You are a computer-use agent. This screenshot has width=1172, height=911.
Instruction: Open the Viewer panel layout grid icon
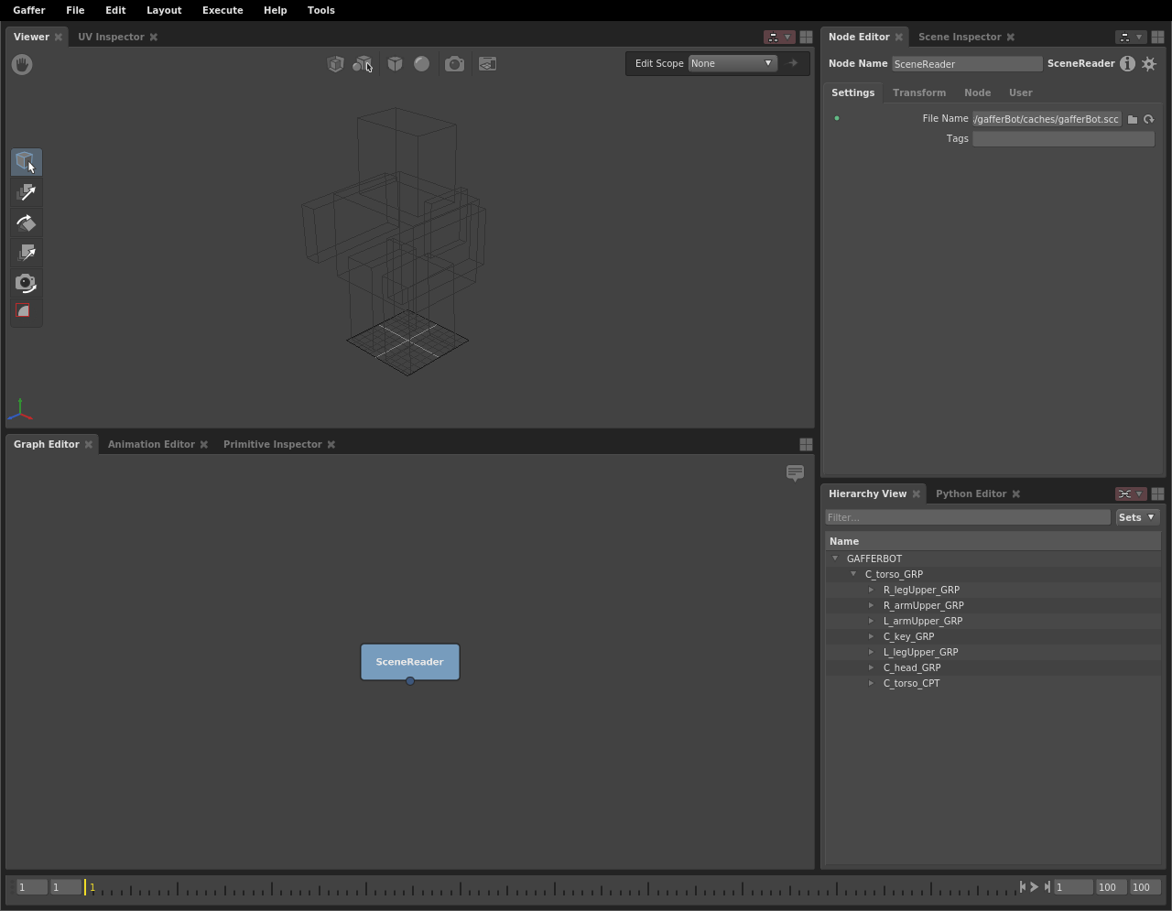coord(806,38)
